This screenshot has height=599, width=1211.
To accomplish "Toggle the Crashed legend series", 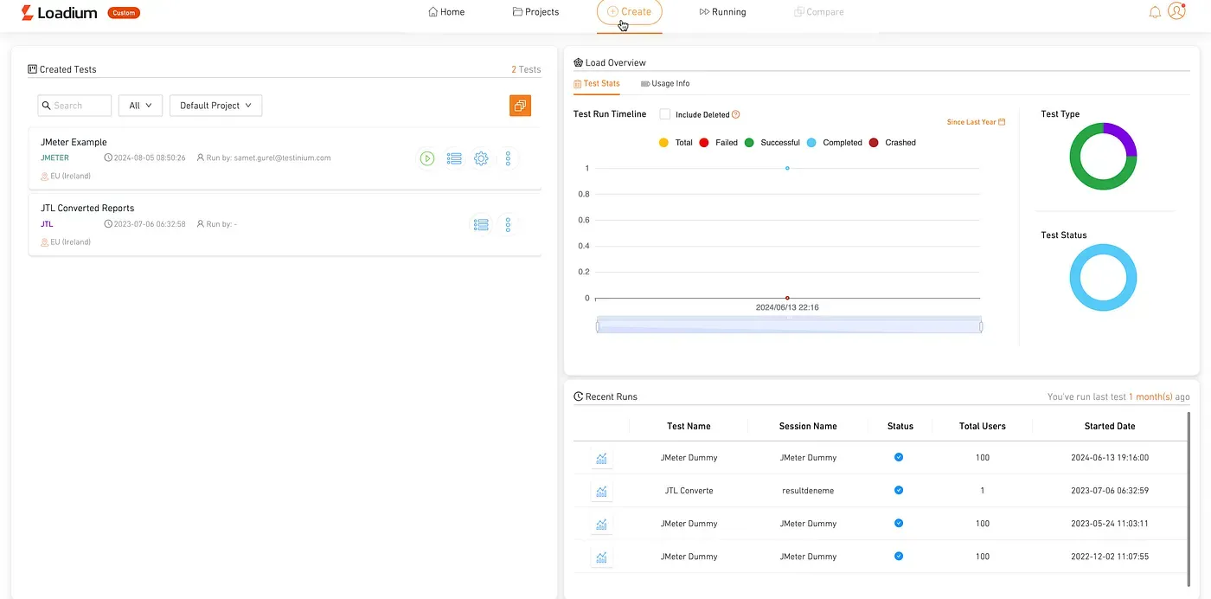I will pyautogui.click(x=892, y=143).
